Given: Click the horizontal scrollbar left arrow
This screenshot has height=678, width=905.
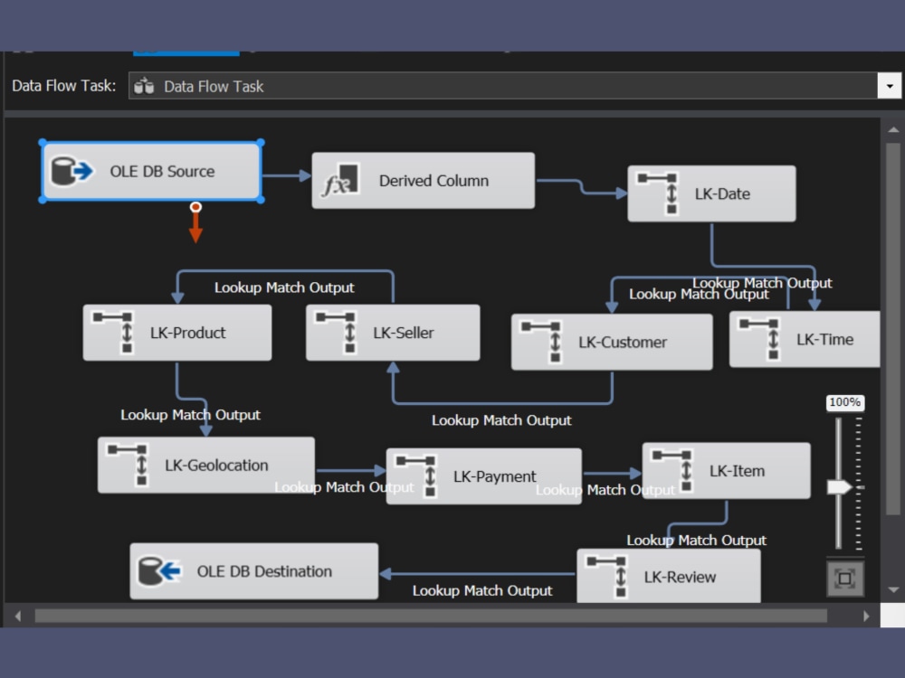Looking at the screenshot, I should point(18,616).
